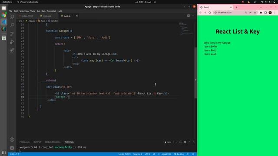This screenshot has width=278, height=156.
Task: Close the VS Code terminal panel
Action: (x=193, y=142)
